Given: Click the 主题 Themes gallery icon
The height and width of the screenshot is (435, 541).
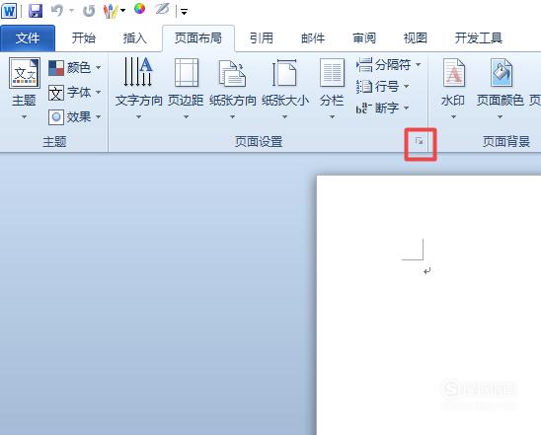Looking at the screenshot, I should [24, 73].
